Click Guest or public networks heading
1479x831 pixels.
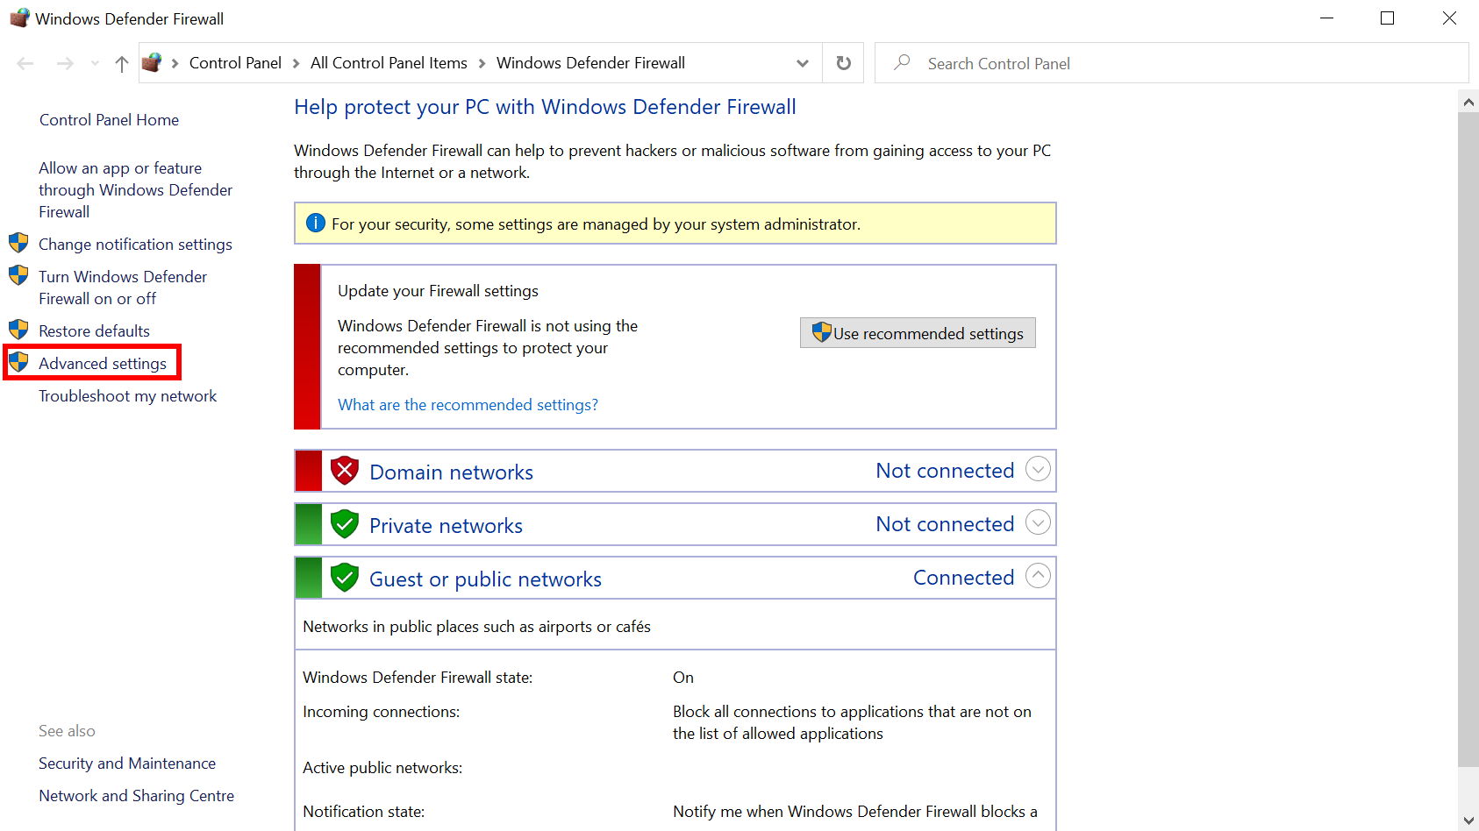pyautogui.click(x=485, y=579)
